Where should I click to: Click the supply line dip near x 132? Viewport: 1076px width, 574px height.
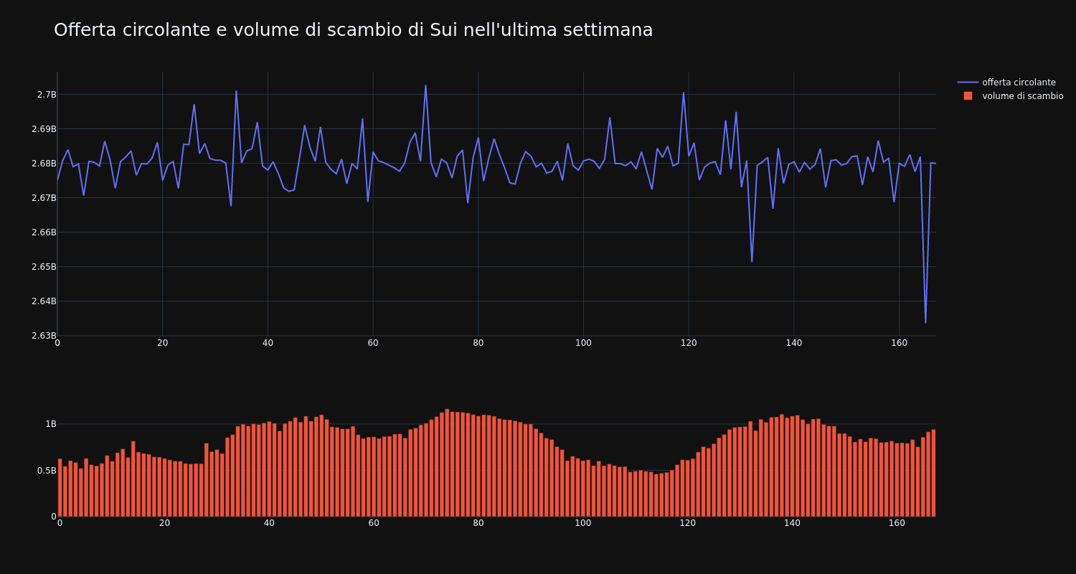coord(752,261)
